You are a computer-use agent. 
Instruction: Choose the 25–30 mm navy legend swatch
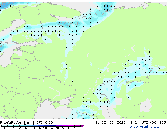tap(53, 126)
